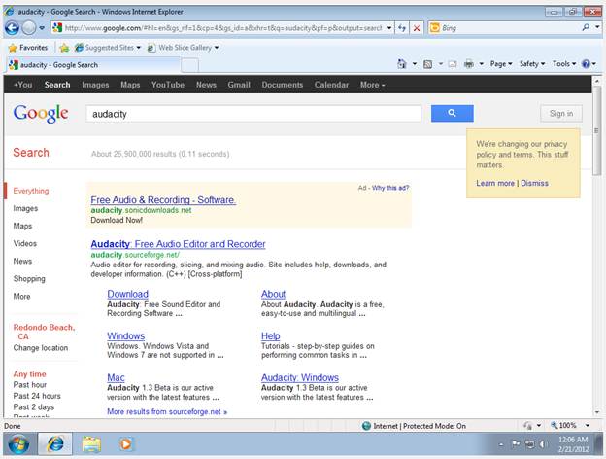Click the blue search magnifier button
The image size is (606, 459).
(x=453, y=114)
